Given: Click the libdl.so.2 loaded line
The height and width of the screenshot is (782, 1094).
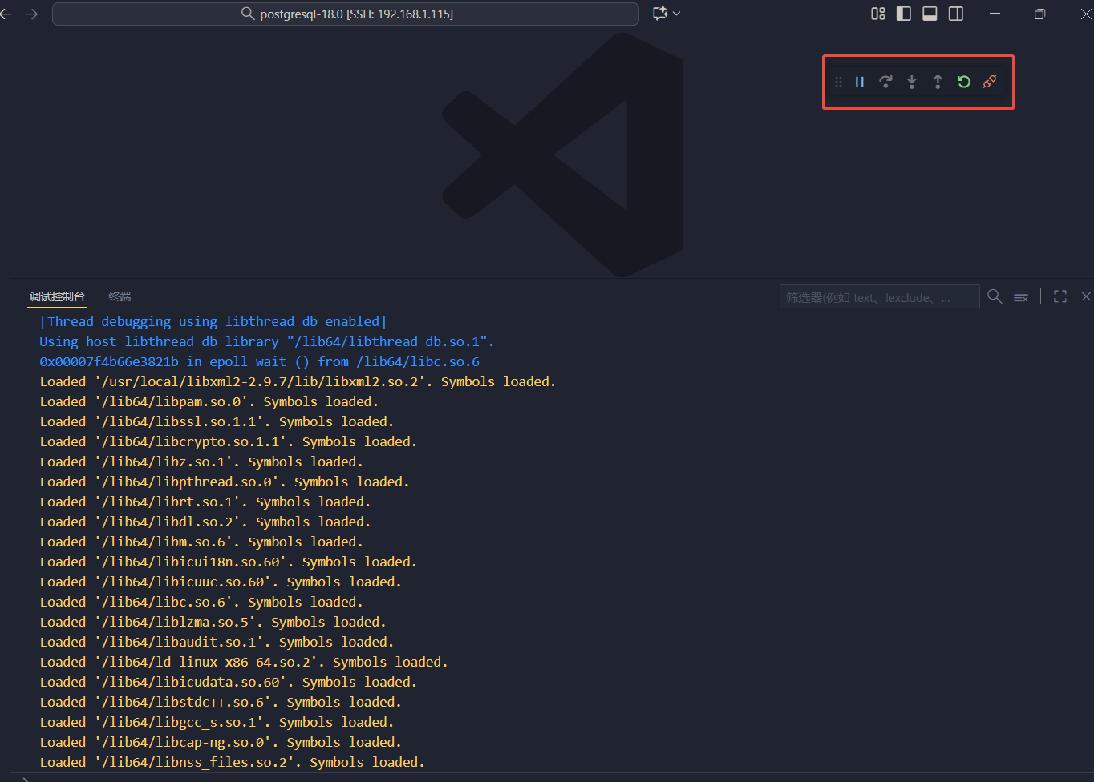Looking at the screenshot, I should point(205,522).
